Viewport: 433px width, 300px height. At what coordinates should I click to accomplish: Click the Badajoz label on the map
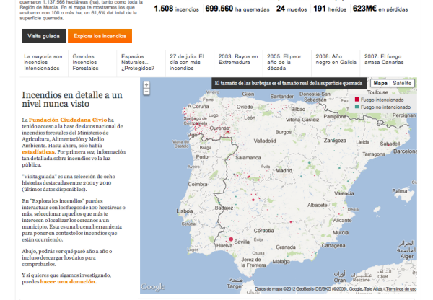(224, 208)
